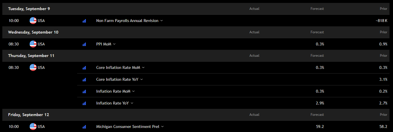This screenshot has width=393, height=132.
Task: Expand the Core Inflation Rate MoM chevron
Action: (143, 67)
